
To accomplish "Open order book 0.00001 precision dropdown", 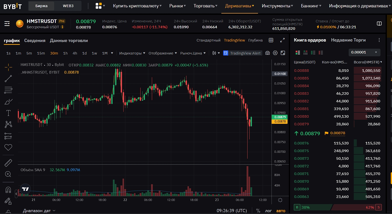I will (364, 52).
